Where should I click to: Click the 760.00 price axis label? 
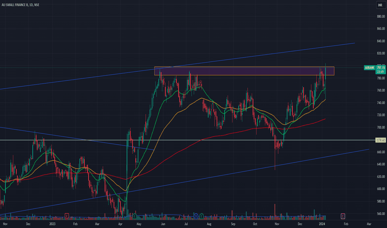381,90
